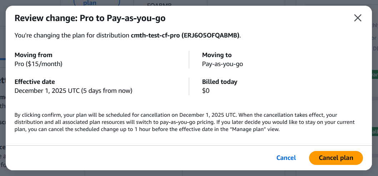Click the green badge at right edge
This screenshot has width=378, height=176.
coord(375,75)
